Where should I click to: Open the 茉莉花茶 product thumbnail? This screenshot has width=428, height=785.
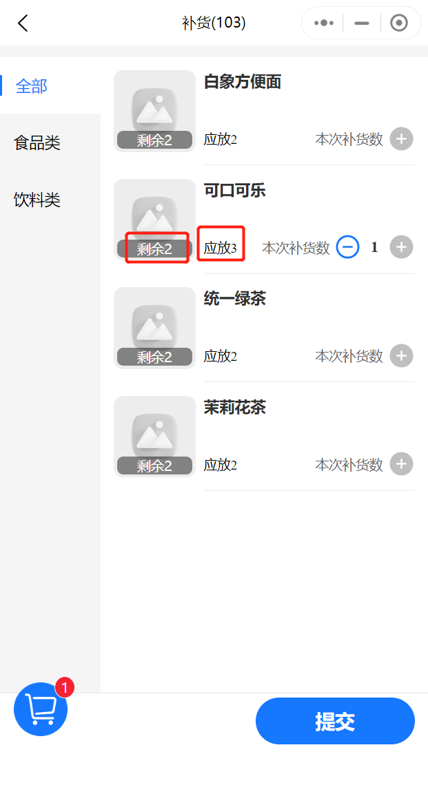[x=154, y=437]
